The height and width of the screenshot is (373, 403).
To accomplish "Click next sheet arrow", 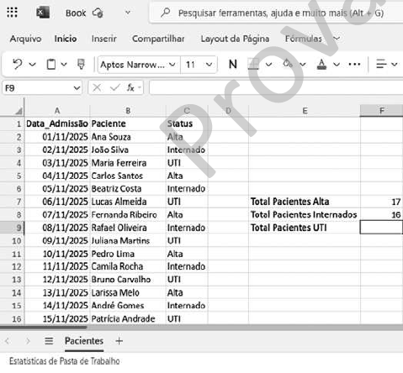I will tap(28, 341).
